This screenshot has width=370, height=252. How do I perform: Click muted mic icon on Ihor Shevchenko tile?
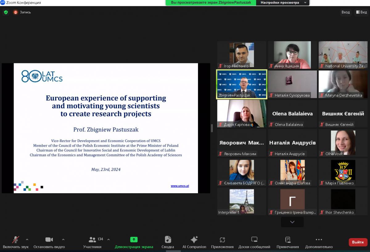322,212
